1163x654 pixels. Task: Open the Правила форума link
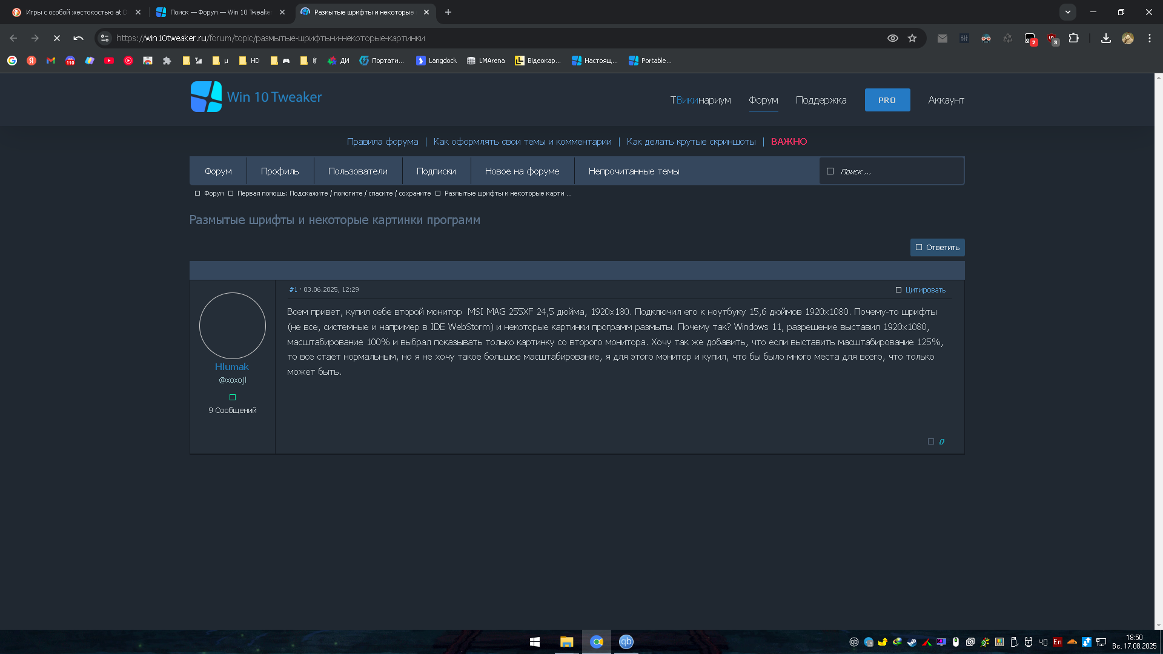[382, 142]
